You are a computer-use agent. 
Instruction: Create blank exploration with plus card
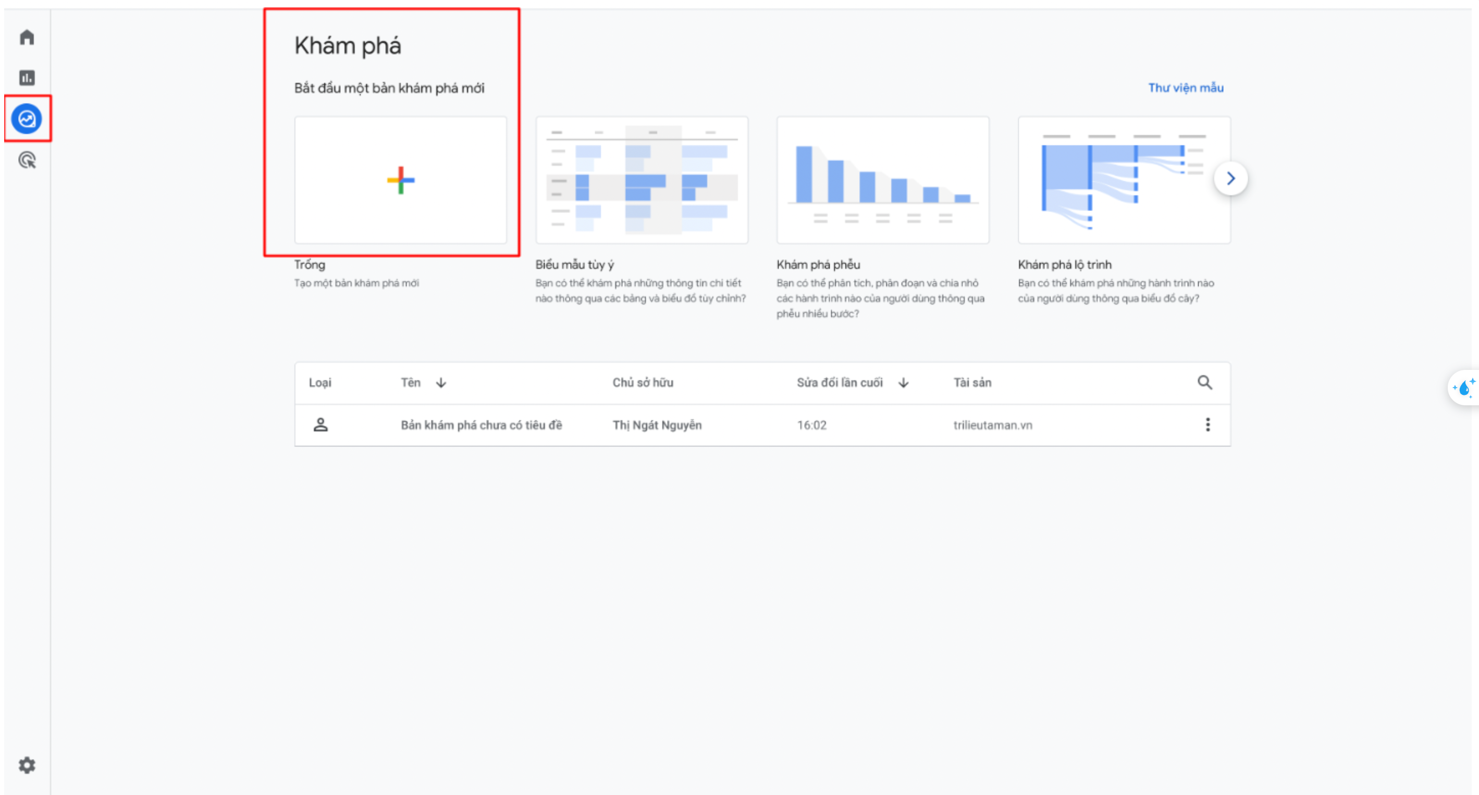click(401, 180)
